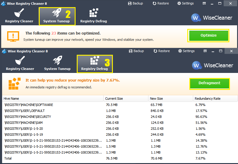238x164 pixels.
Task: Click the 124.0 KB new size value
Action: [x=157, y=123]
